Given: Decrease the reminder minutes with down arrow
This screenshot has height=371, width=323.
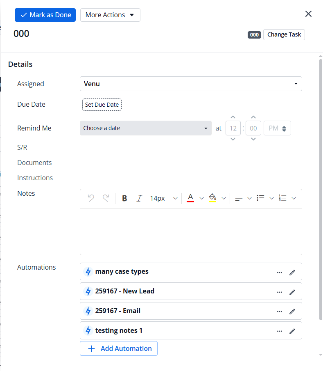Looking at the screenshot, I should 253,139.
